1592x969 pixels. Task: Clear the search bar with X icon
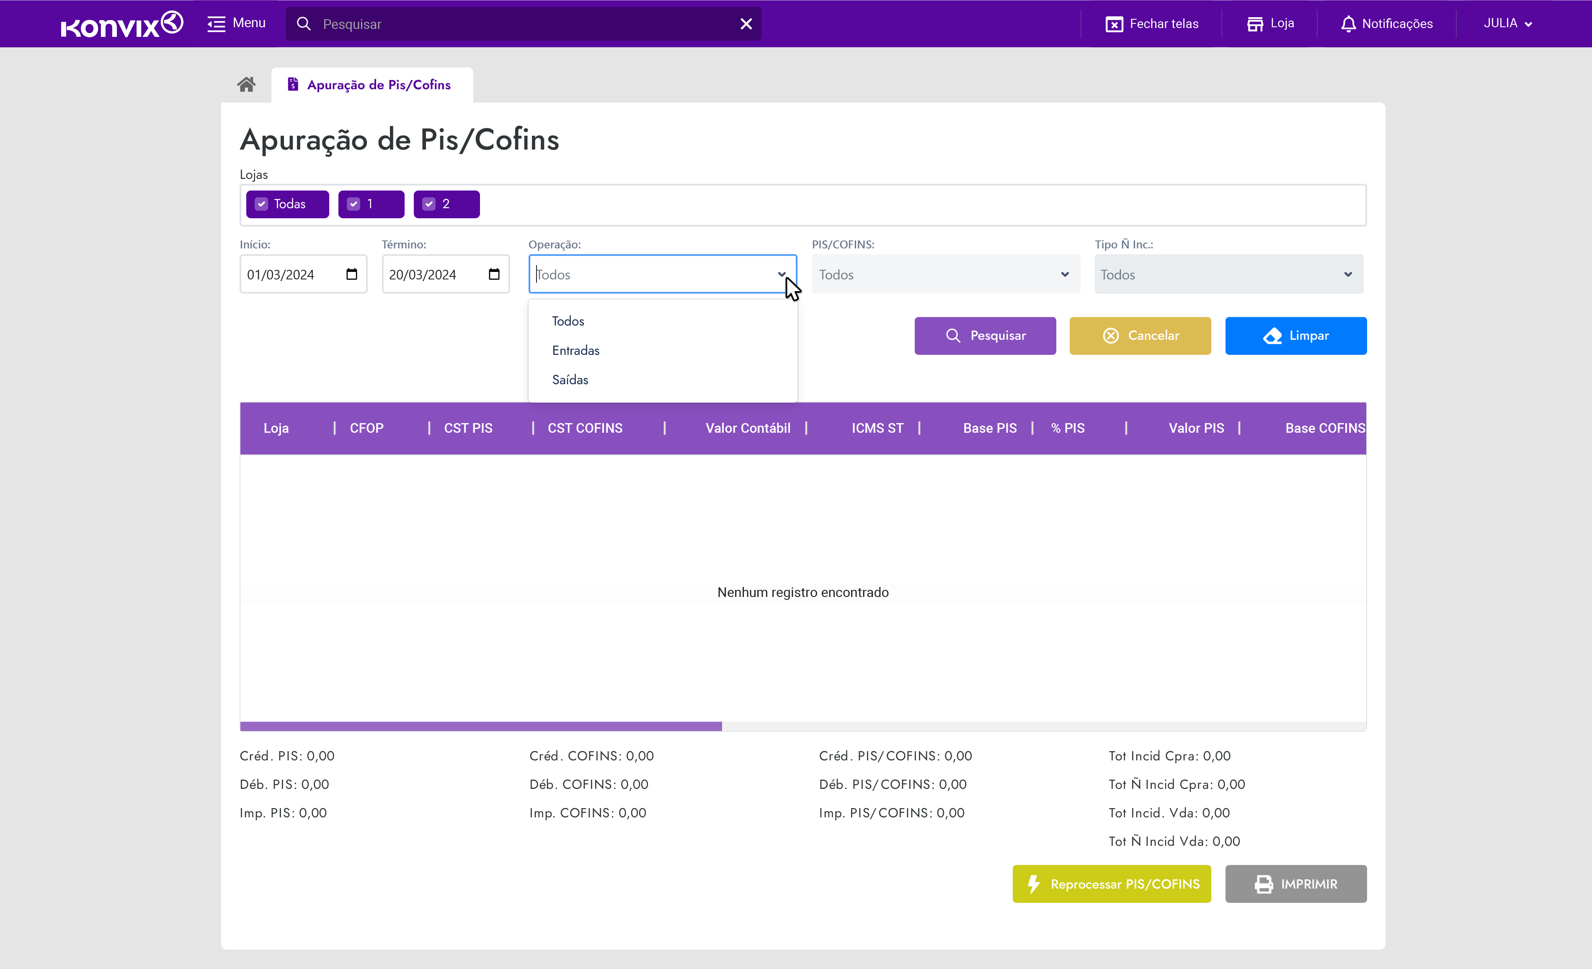[x=746, y=24]
